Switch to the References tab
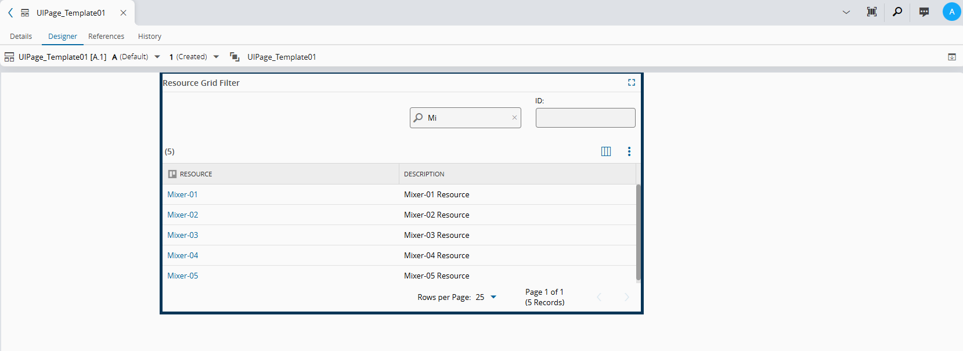 tap(106, 36)
